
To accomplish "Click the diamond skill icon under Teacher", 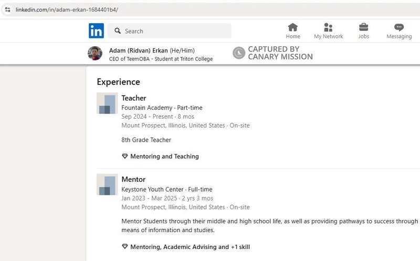I will coord(125,156).
